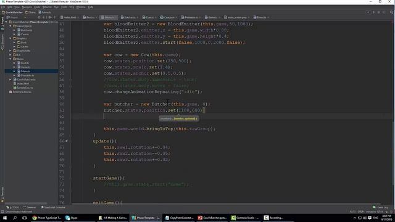Click CowVsButcher breadcrumb in navigation bar

(12, 12)
